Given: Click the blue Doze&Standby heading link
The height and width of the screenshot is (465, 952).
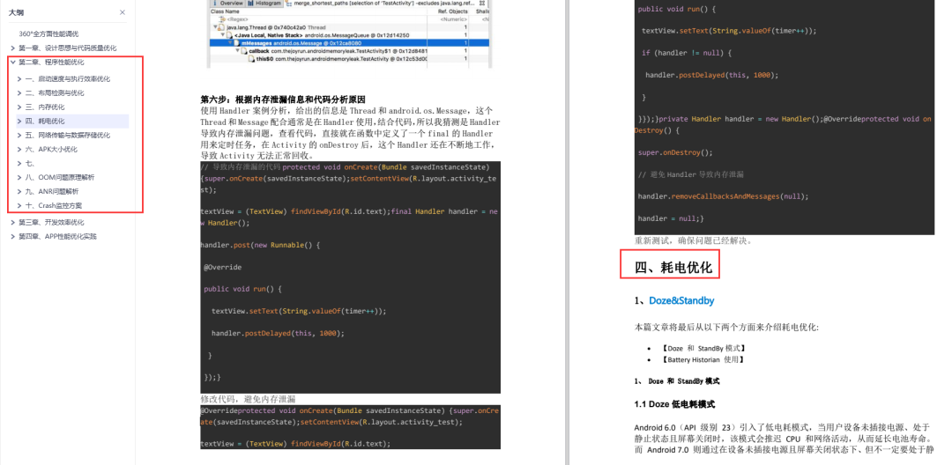Looking at the screenshot, I should (681, 300).
